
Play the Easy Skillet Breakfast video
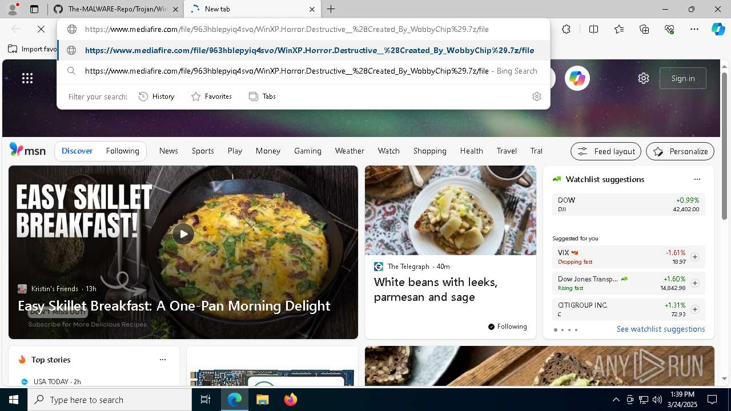pos(183,233)
